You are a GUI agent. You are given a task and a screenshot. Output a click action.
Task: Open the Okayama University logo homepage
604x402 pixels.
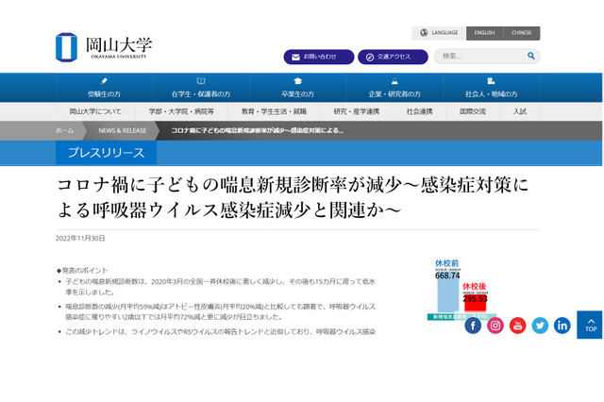coord(104,47)
